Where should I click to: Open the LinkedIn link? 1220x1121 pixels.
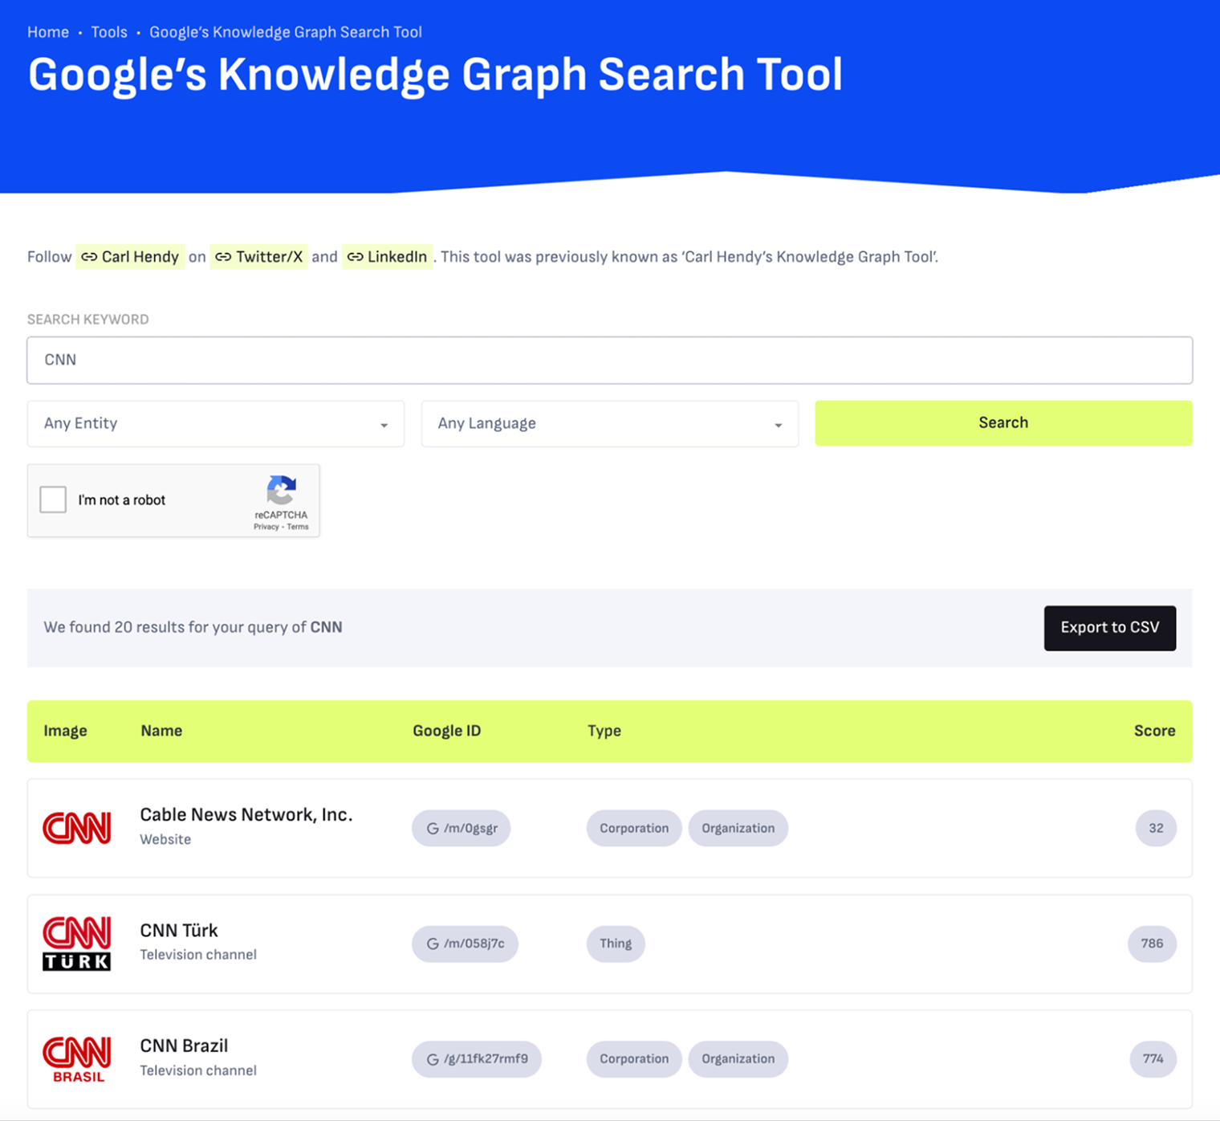(388, 257)
